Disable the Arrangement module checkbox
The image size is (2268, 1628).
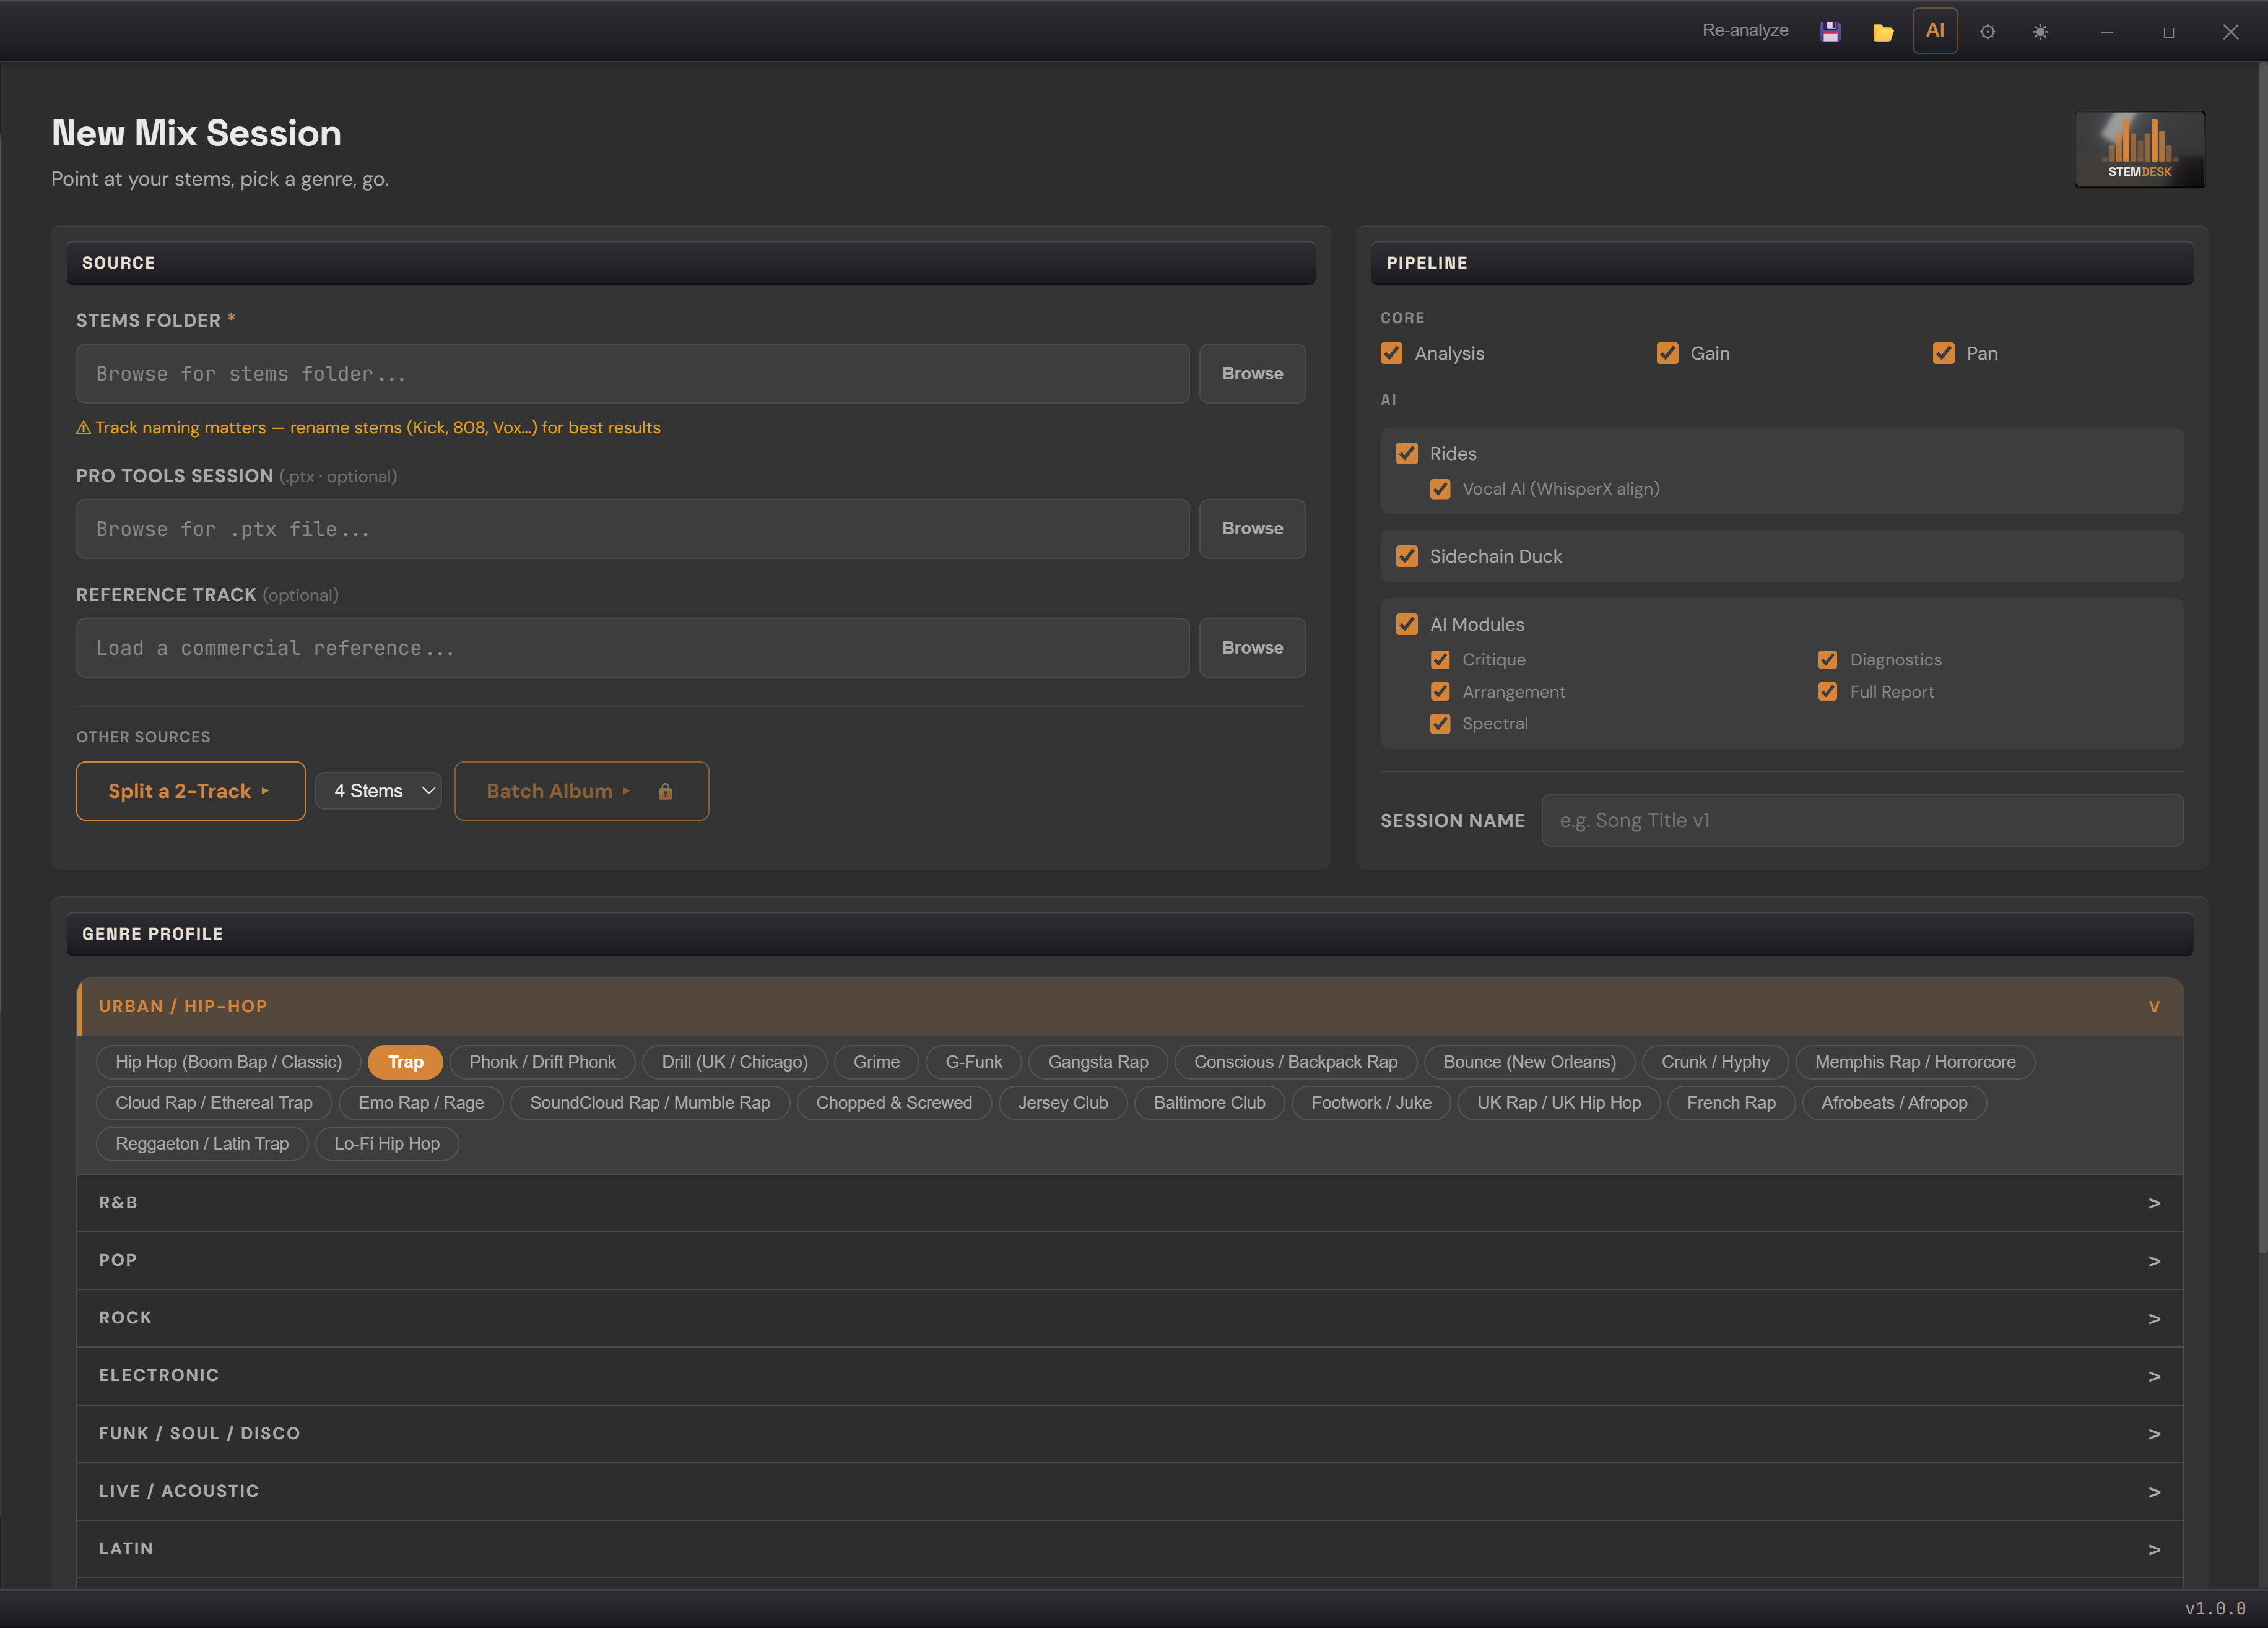[x=1440, y=692]
